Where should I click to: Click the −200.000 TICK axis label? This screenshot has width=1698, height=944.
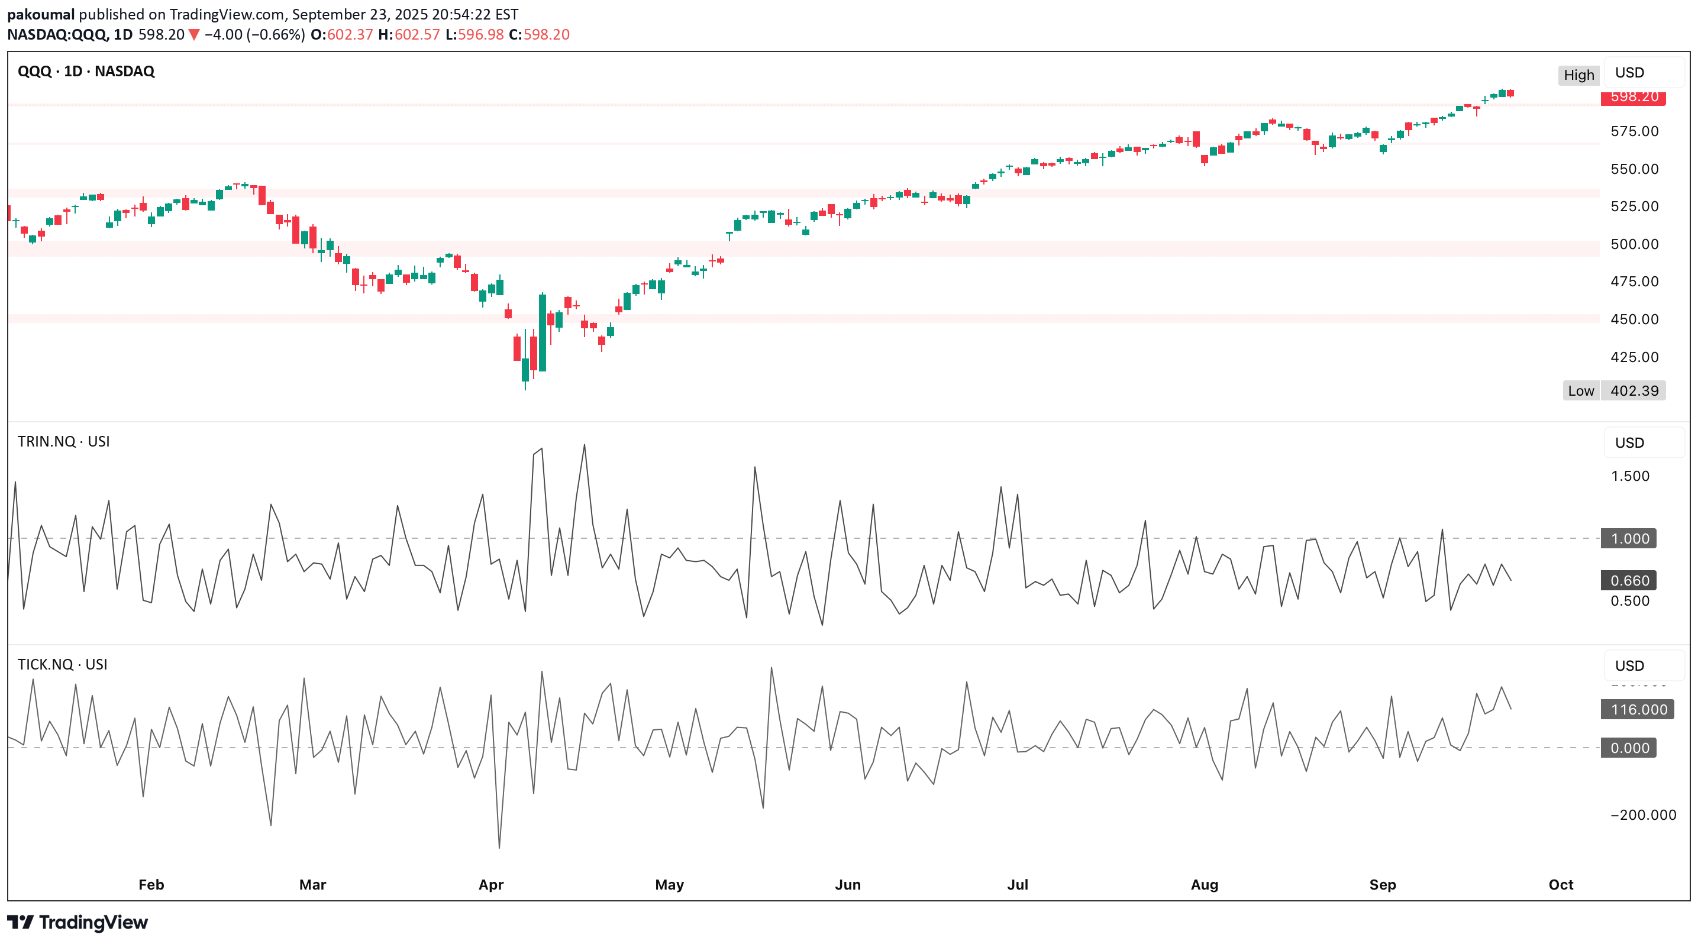coord(1644,815)
